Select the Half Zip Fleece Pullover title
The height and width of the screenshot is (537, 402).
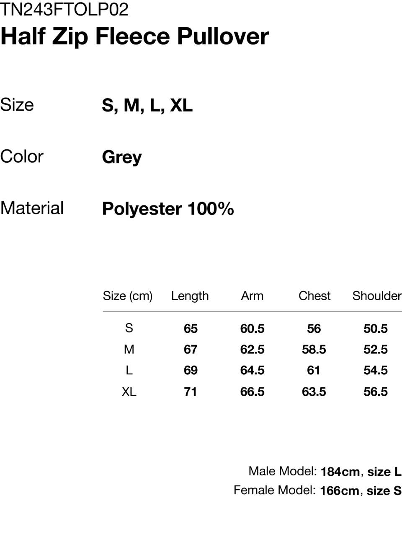tap(134, 36)
